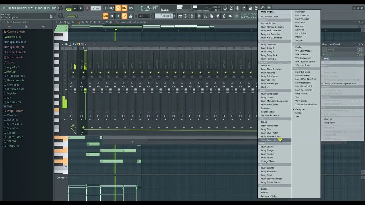Mute the Insert 2 mixer track
365x205 pixels.
click(92, 72)
